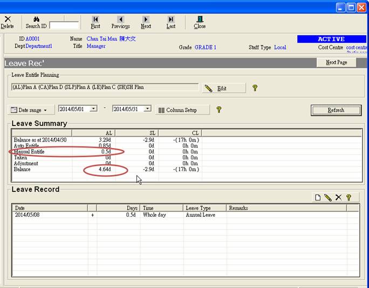Click the Remarks column header
The image size is (369, 288).
click(286, 208)
